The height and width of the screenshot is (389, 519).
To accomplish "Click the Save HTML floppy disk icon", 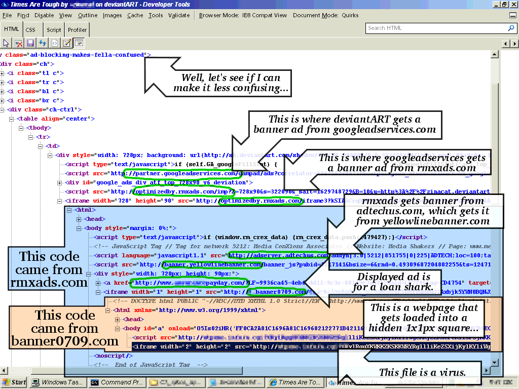I will click(x=30, y=43).
